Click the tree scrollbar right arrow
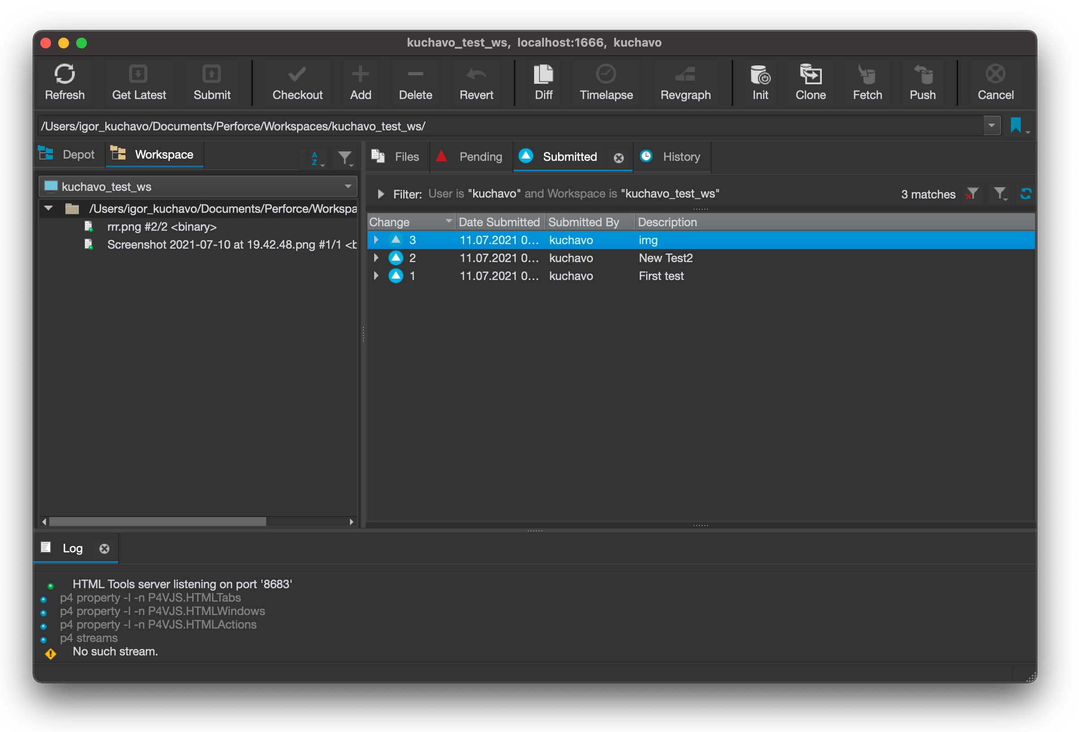1079x732 pixels. pos(351,522)
